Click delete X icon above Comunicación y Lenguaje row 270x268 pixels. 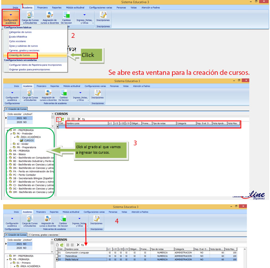pos(78,245)
